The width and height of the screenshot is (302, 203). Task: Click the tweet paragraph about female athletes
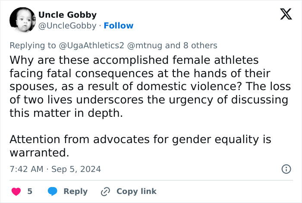149,86
